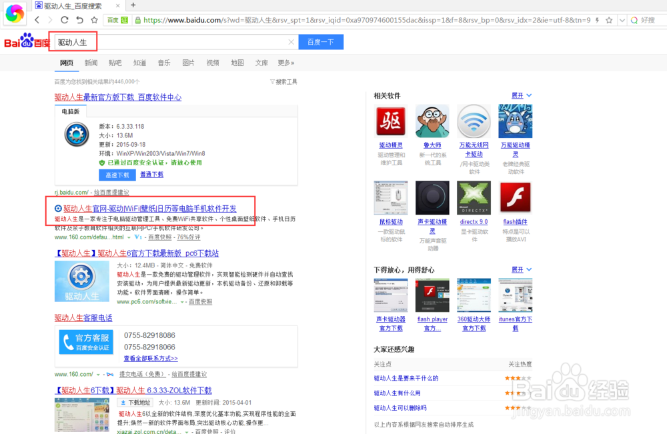Open a new tab with plus icon

(x=133, y=5)
